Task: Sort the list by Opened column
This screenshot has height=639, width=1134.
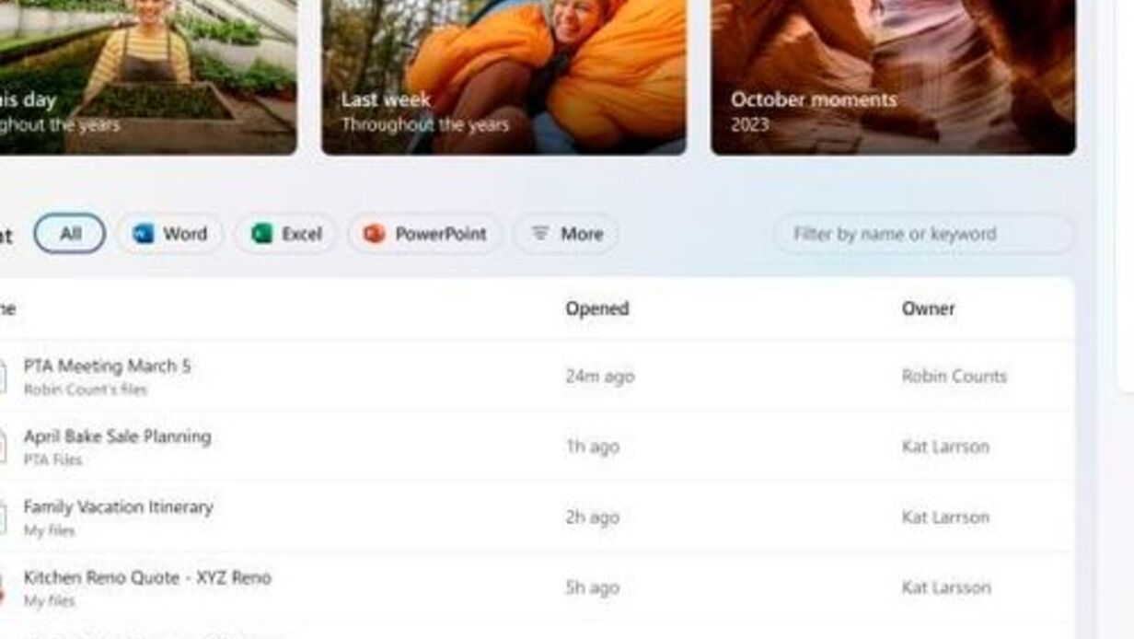Action: click(597, 308)
